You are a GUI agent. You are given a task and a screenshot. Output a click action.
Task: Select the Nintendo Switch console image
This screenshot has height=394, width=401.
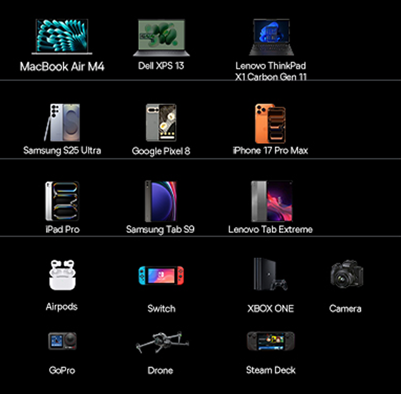[161, 275]
